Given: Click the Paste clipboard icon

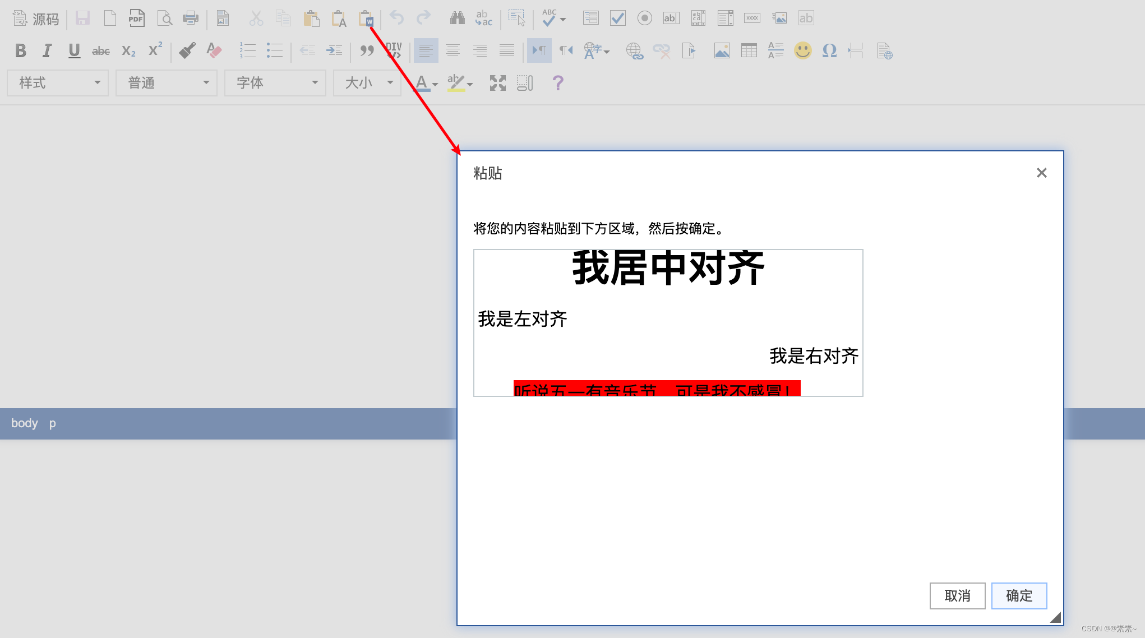Looking at the screenshot, I should [x=311, y=19].
